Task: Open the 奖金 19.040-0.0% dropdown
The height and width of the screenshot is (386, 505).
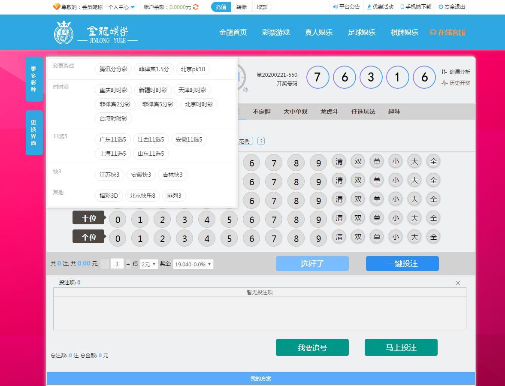Action: coord(193,264)
